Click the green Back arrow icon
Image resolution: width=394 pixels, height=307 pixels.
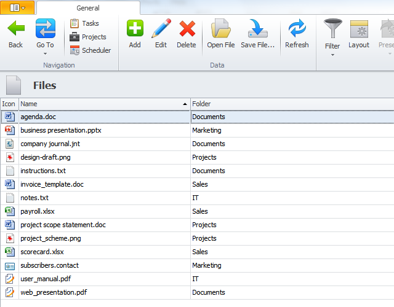[15, 29]
